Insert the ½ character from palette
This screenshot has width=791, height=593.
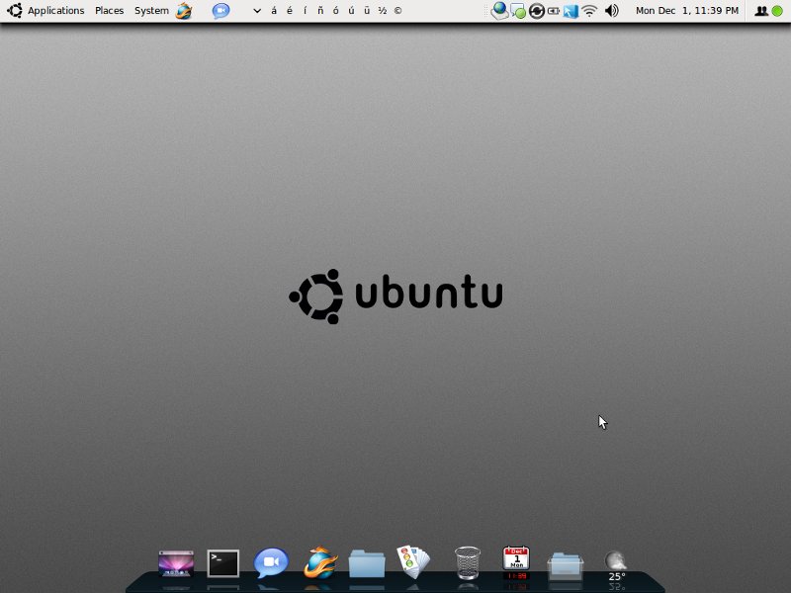point(383,11)
